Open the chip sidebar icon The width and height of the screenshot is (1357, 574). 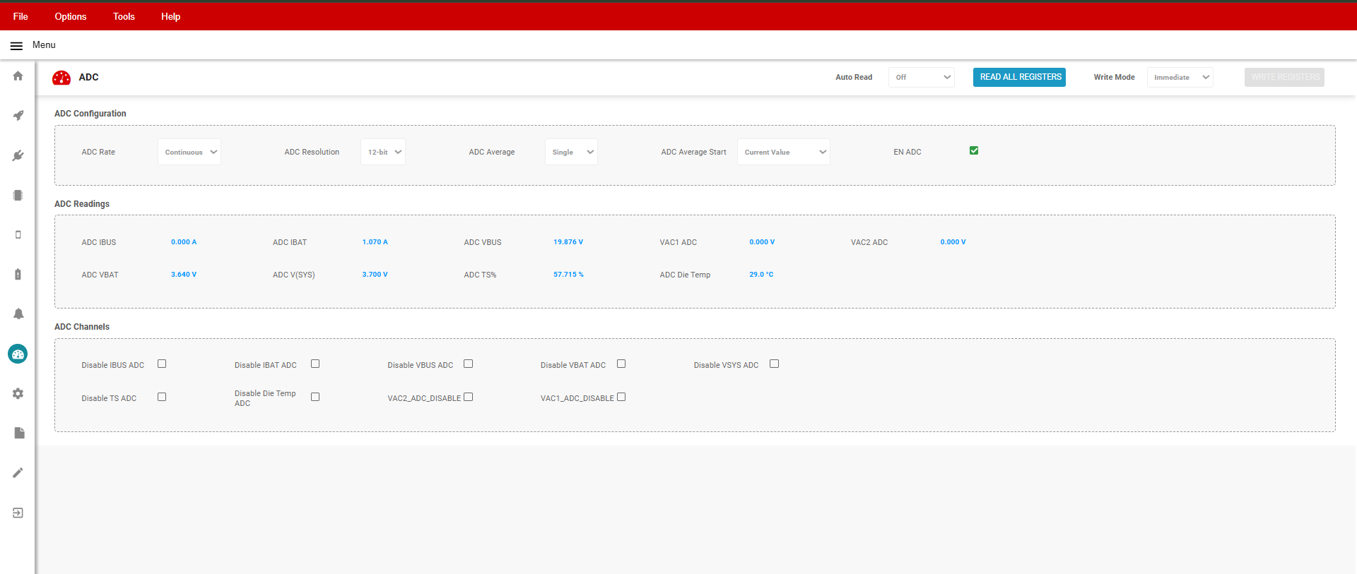pyautogui.click(x=18, y=195)
